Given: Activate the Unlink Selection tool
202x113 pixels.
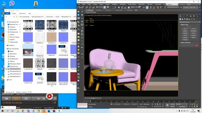Looking at the screenshot, I should [x=90, y=8].
